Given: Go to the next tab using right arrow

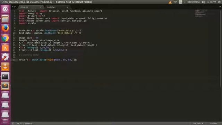Looking at the screenshot, I should 15,7.
